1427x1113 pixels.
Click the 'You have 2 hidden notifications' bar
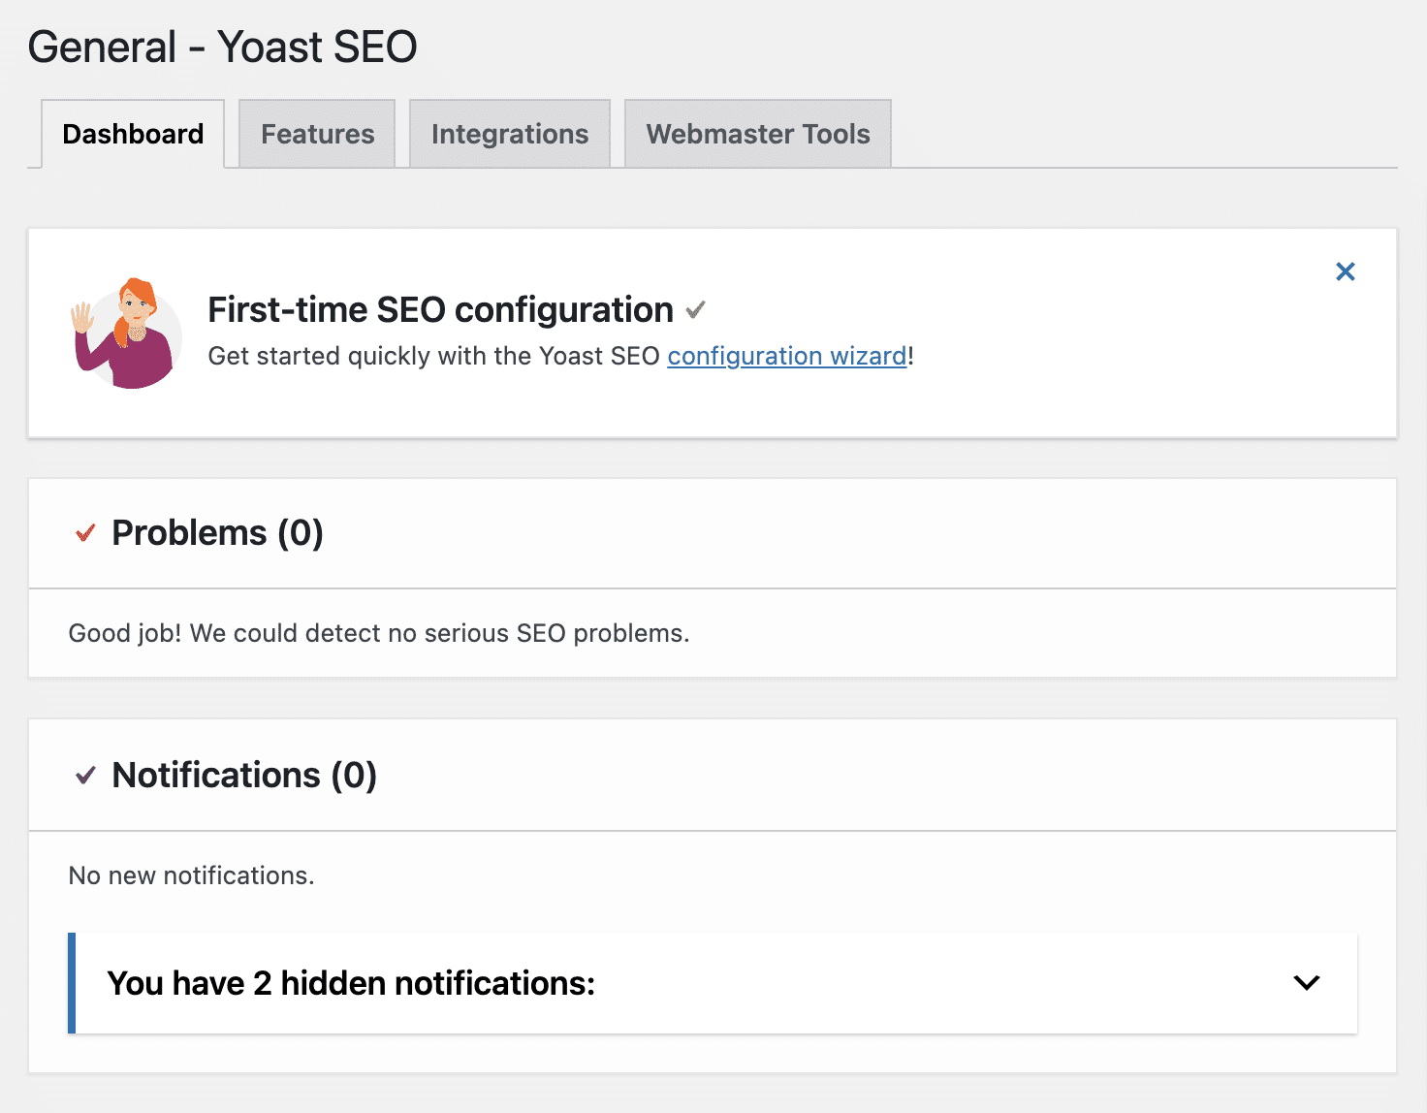[713, 983]
